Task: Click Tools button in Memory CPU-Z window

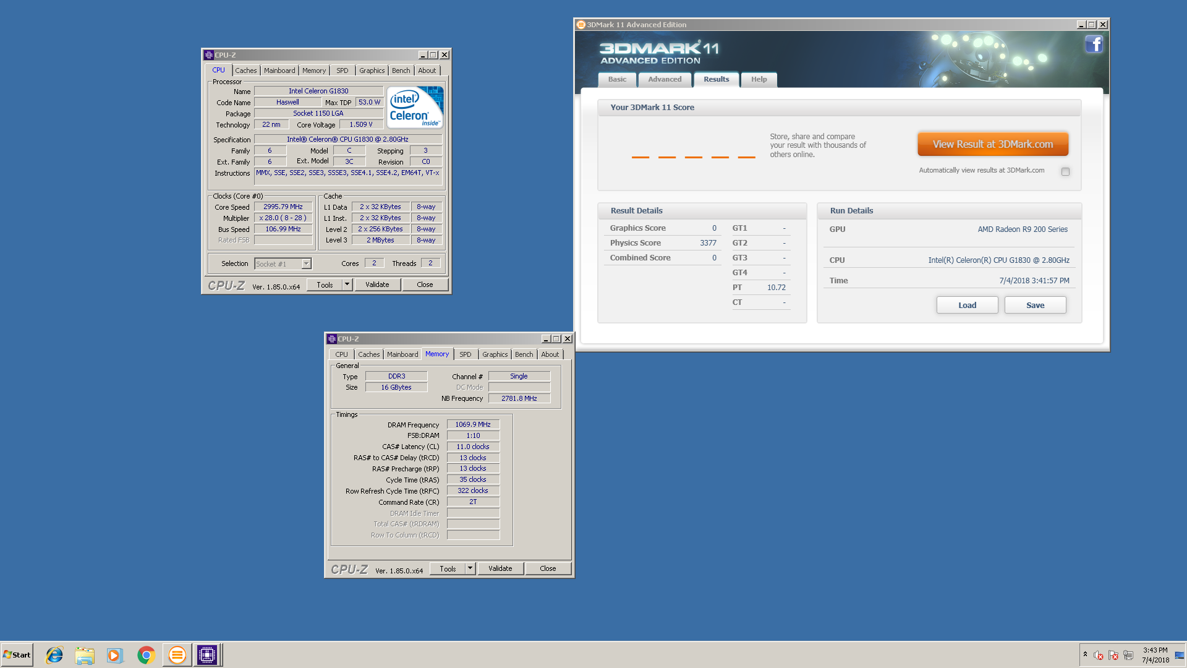Action: [x=448, y=568]
